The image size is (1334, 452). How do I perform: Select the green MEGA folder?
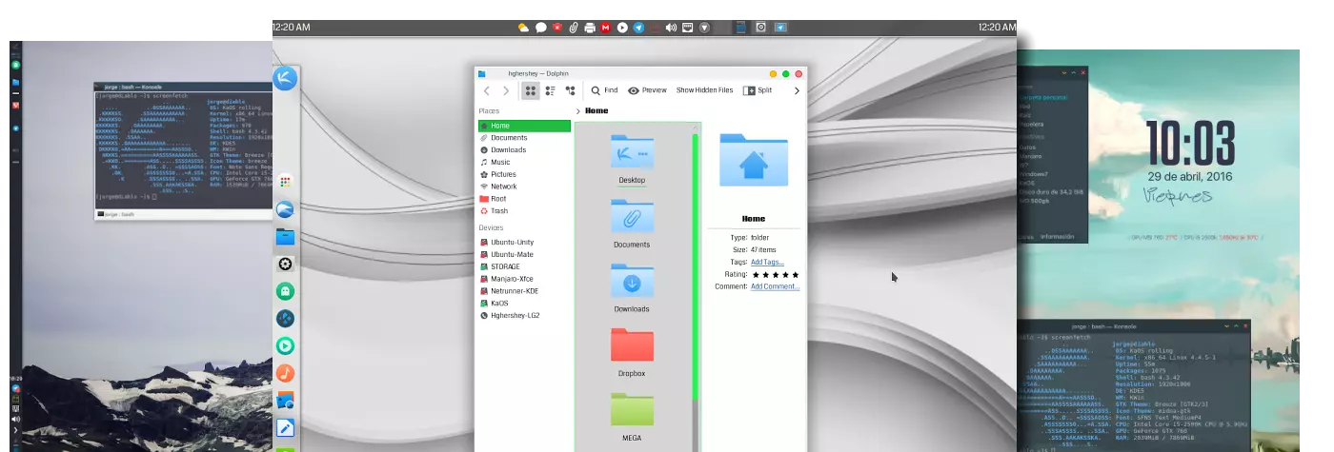pyautogui.click(x=632, y=410)
